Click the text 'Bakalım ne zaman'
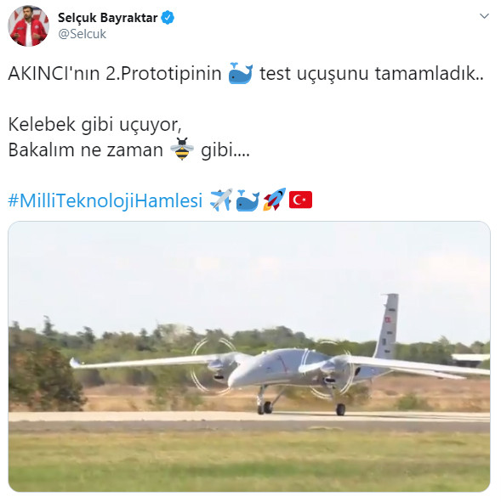The image size is (501, 502). click(x=86, y=149)
